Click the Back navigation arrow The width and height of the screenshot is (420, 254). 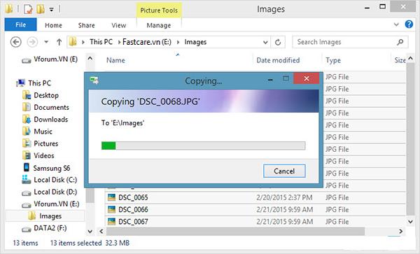16,42
